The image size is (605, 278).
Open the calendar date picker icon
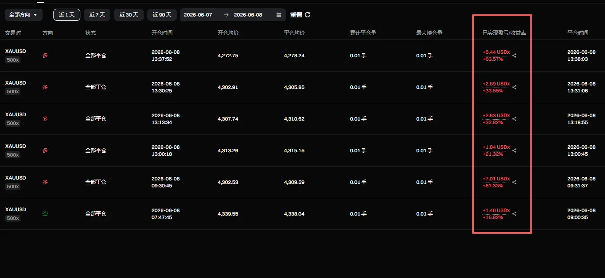279,15
